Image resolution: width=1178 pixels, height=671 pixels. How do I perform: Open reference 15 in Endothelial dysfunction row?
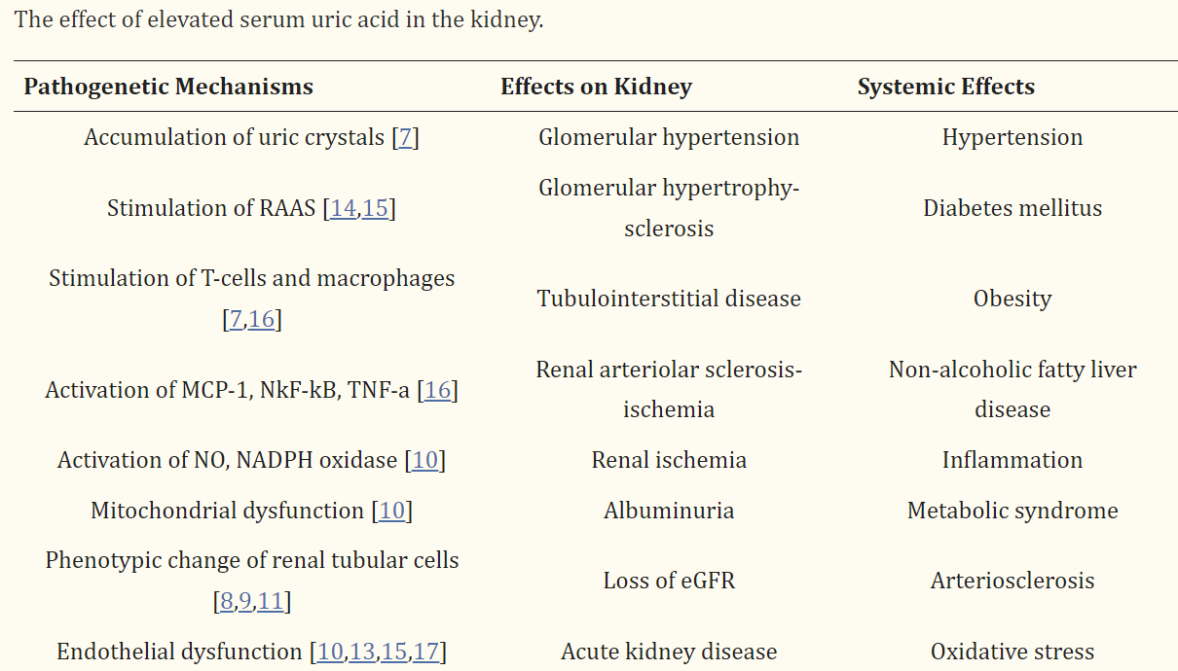[394, 652]
